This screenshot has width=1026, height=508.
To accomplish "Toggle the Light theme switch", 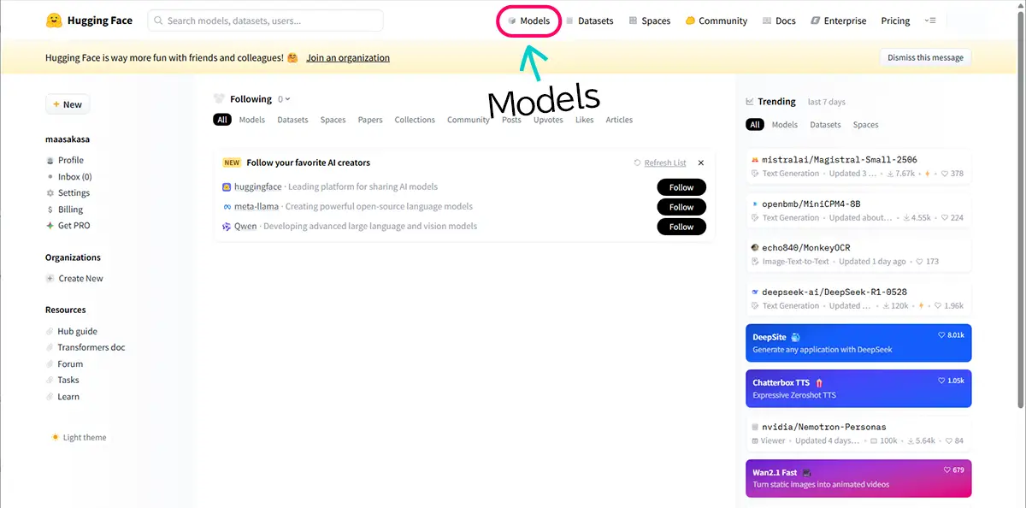I will (80, 438).
